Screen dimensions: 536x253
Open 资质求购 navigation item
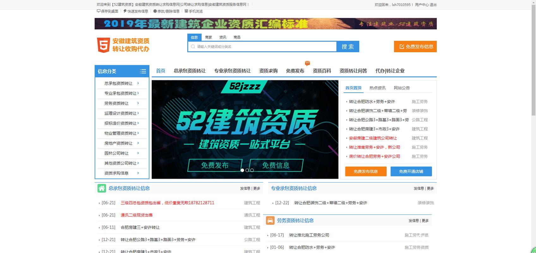tap(268, 71)
